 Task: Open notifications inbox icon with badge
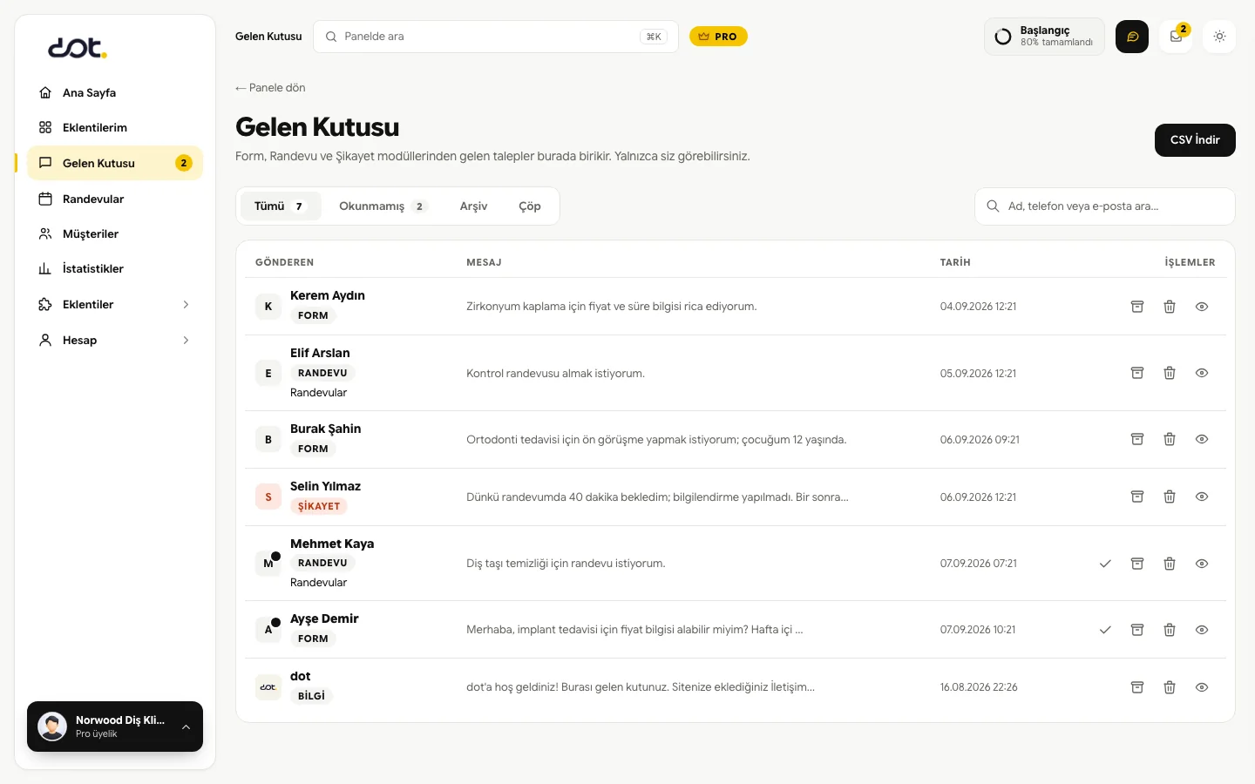tap(1176, 37)
